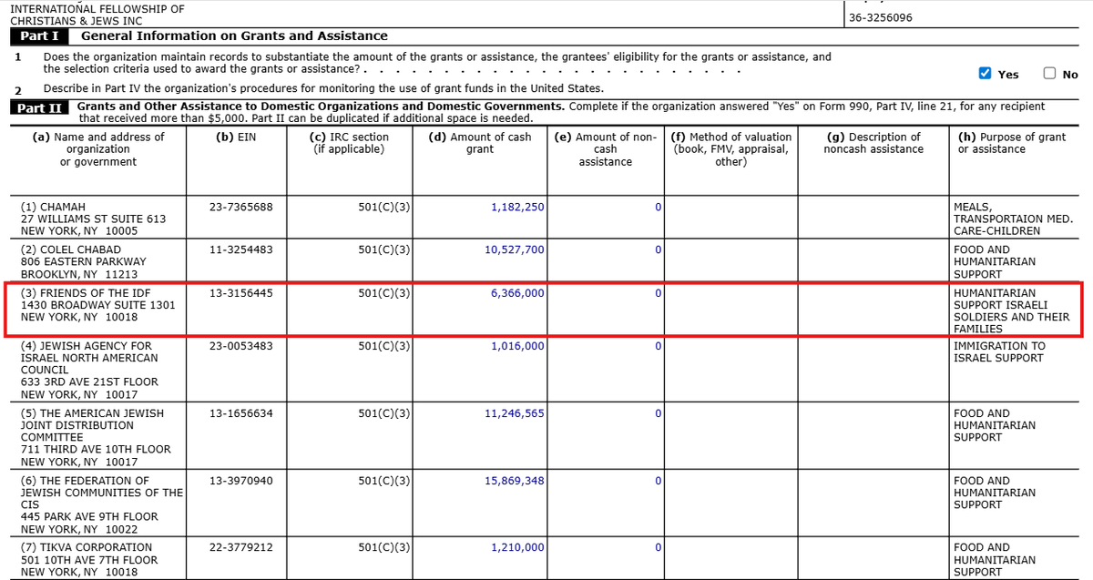Image resolution: width=1093 pixels, height=580 pixels.
Task: Click column header (h) Purpose of grant
Action: [1011, 143]
